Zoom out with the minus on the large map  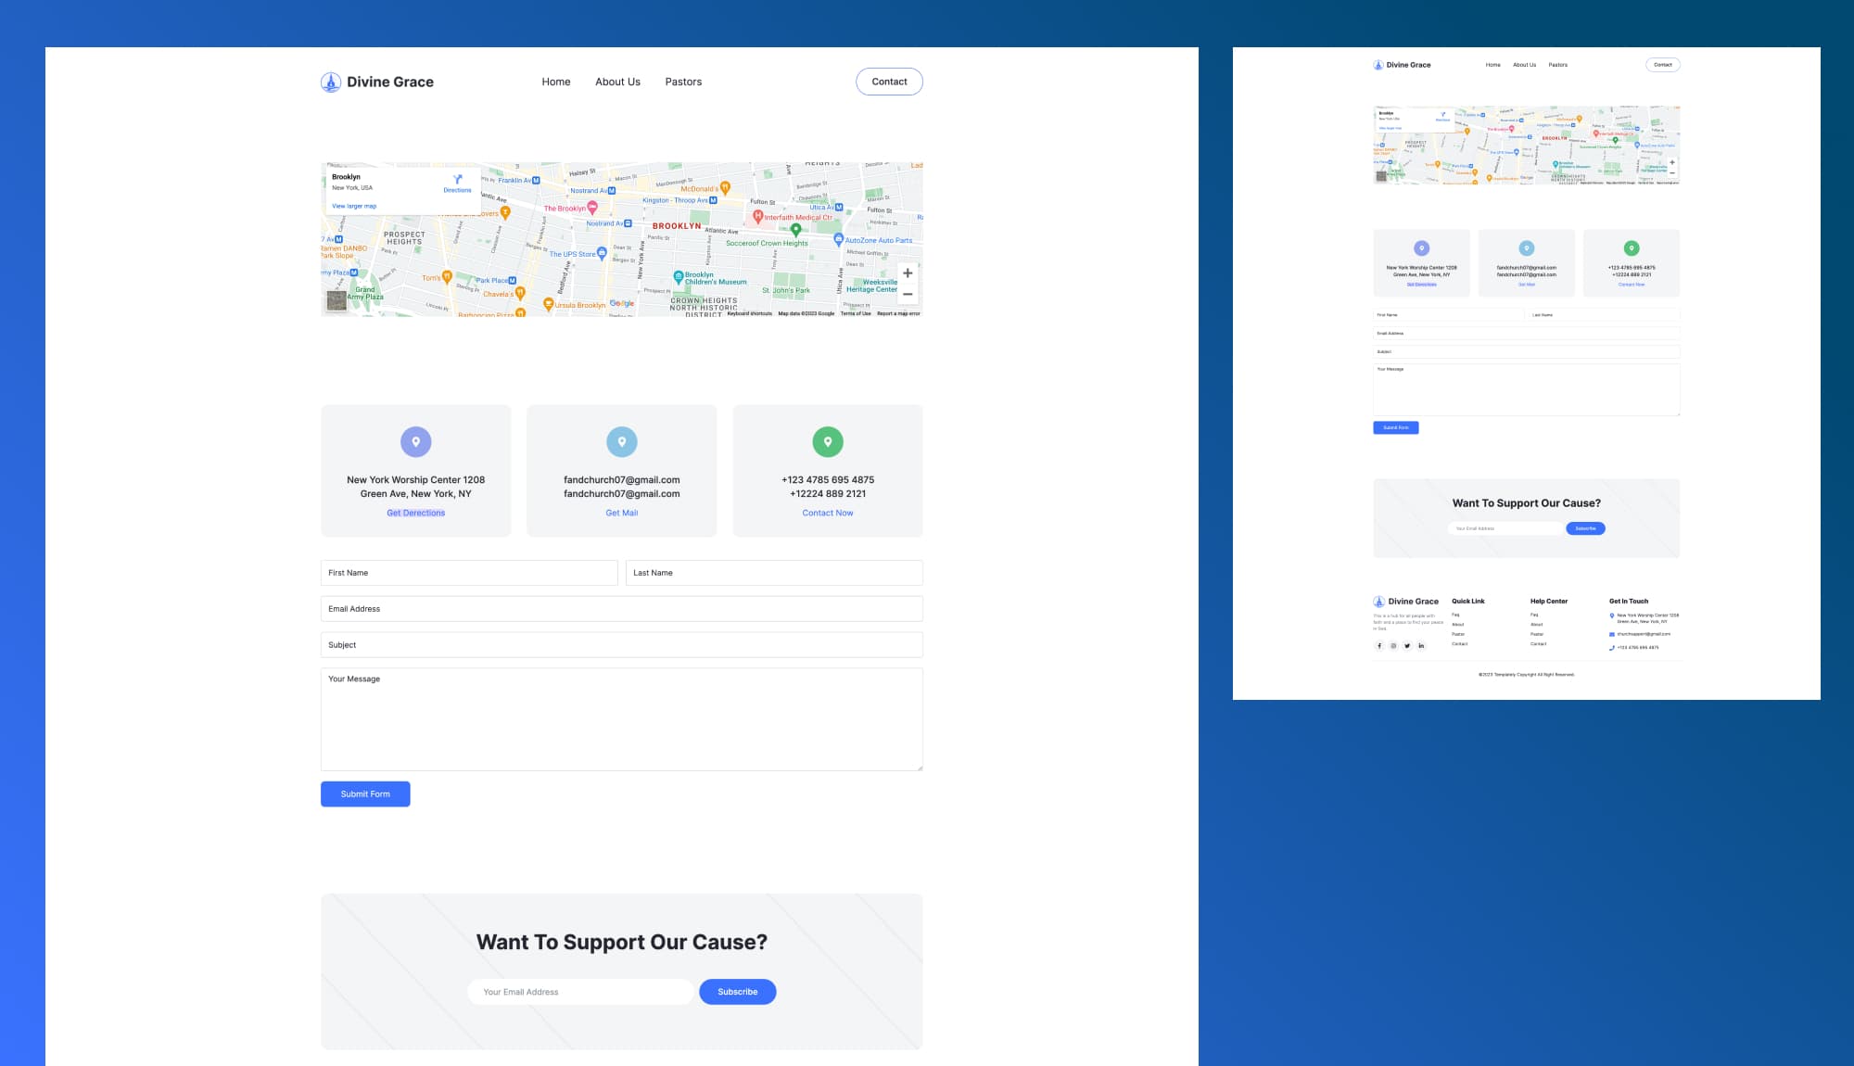(908, 294)
